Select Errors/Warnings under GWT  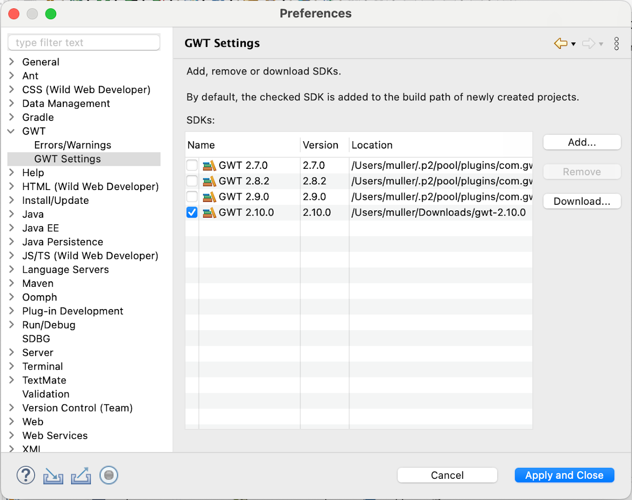click(73, 145)
